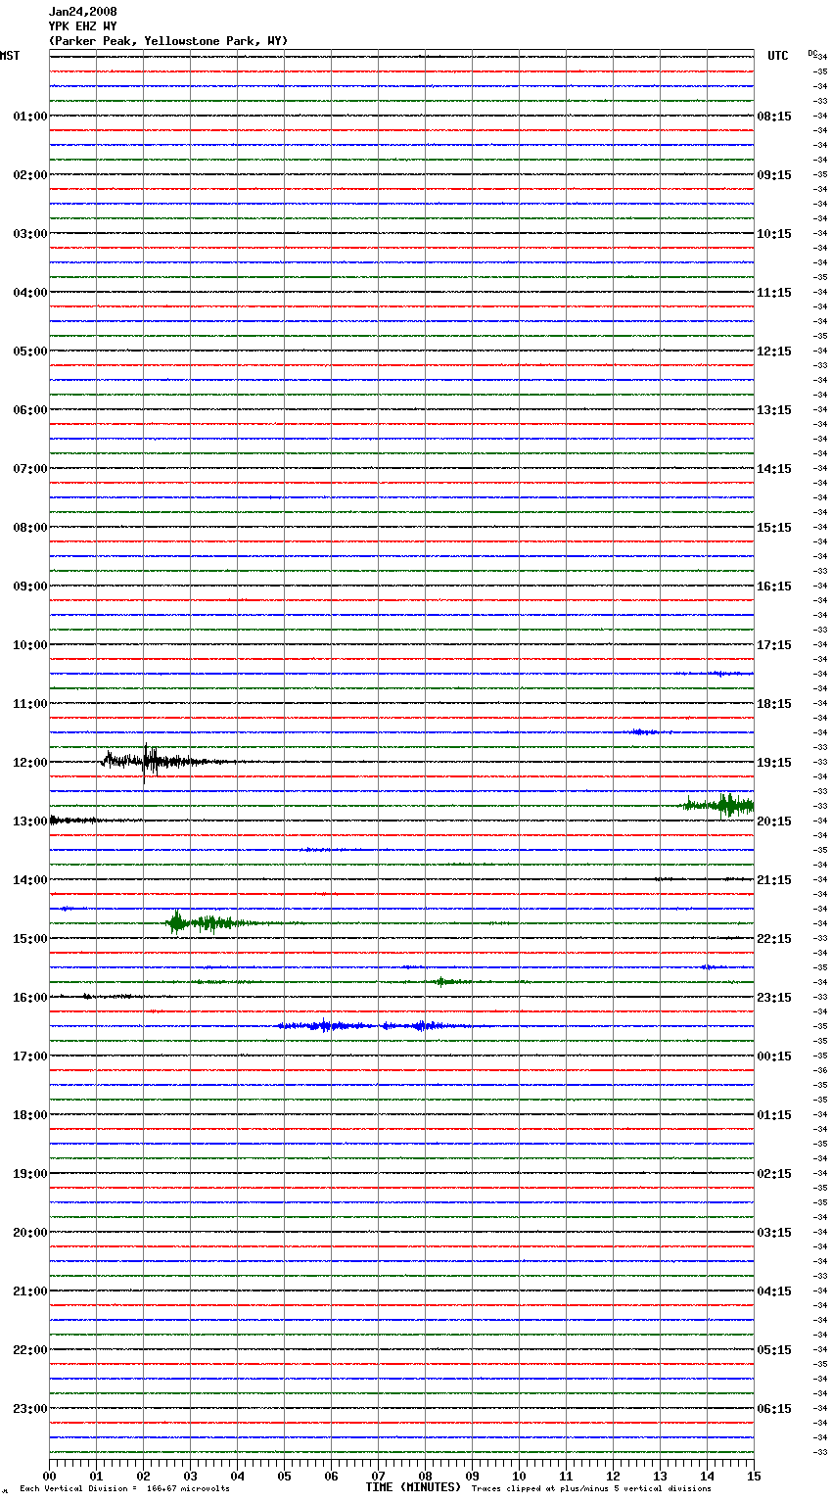Click the Parker Peak, Yellowstone Park location title

click(168, 41)
